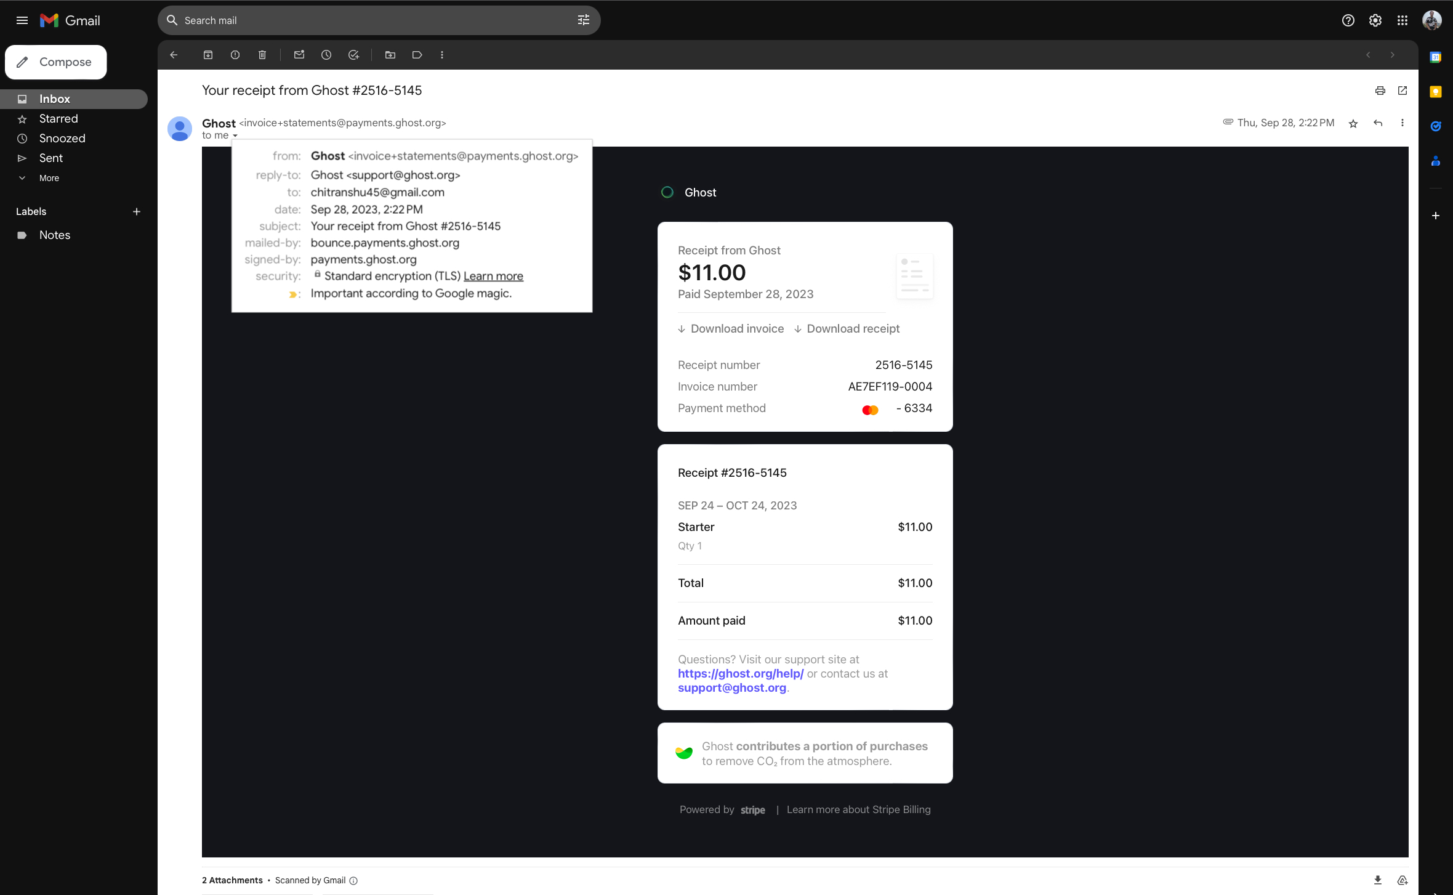This screenshot has width=1453, height=895.
Task: Open Google Calendar side panel
Action: (x=1436, y=57)
